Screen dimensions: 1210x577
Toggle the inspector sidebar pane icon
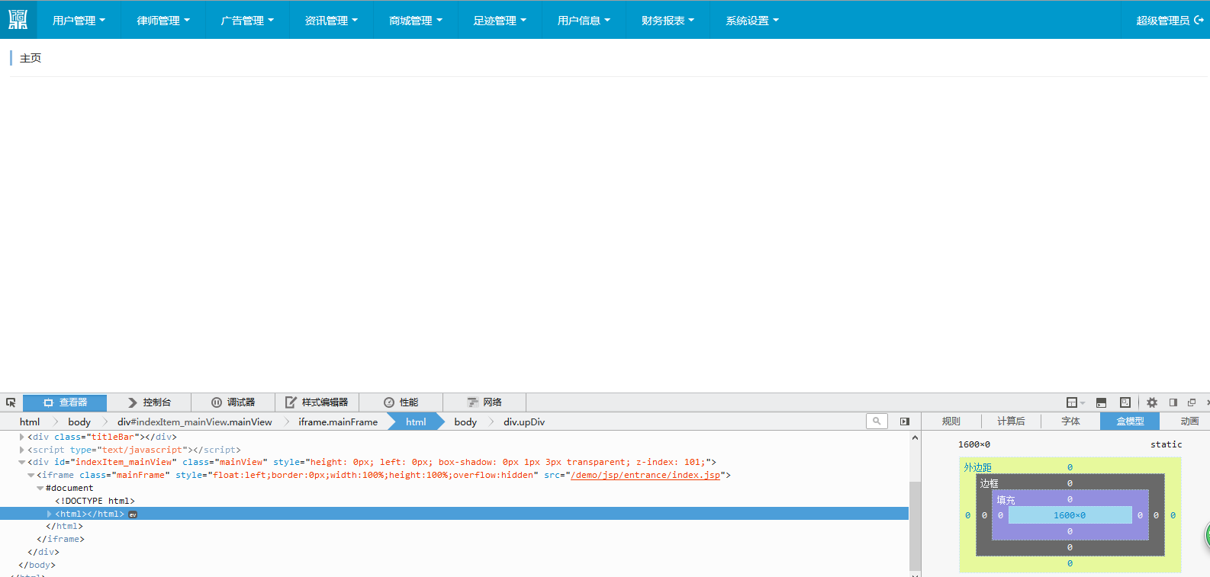[905, 422]
